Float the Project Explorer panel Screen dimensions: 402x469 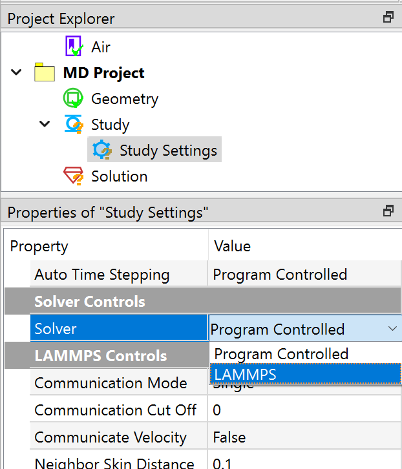(x=388, y=18)
